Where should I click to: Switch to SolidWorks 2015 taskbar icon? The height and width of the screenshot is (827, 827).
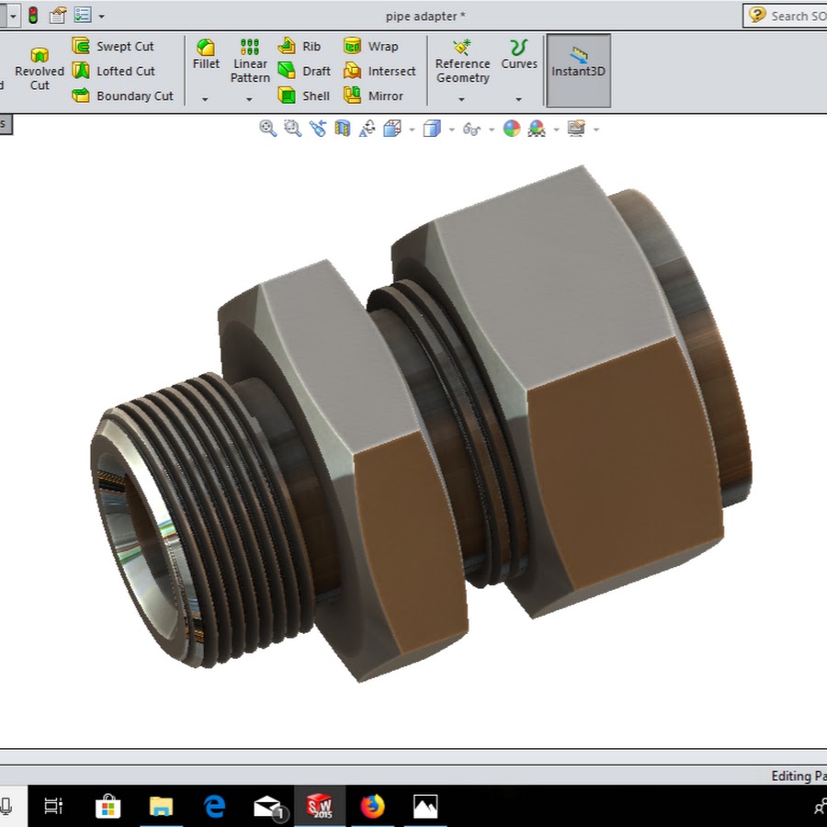click(320, 806)
